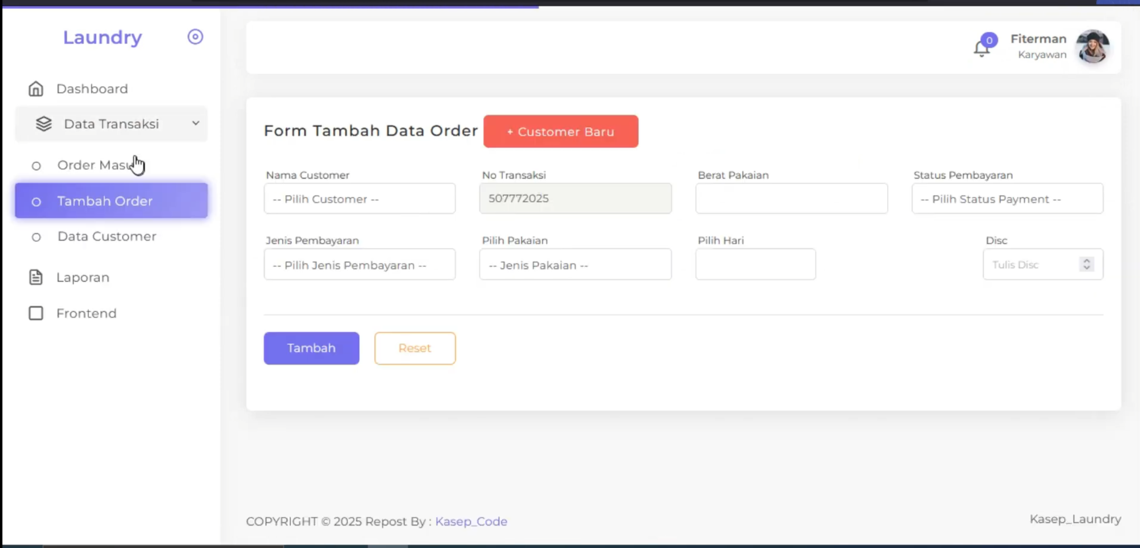The width and height of the screenshot is (1140, 548).
Task: Click the Dashboard home icon
Action: (36, 89)
